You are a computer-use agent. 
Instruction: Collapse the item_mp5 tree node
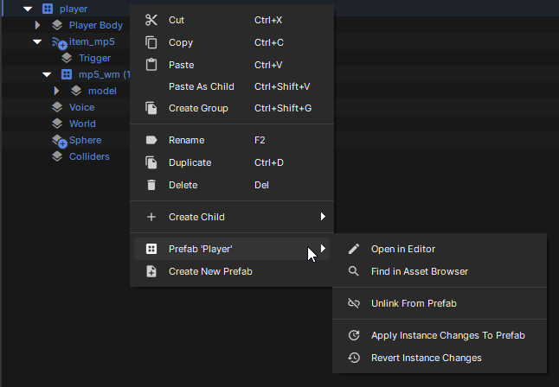click(37, 41)
